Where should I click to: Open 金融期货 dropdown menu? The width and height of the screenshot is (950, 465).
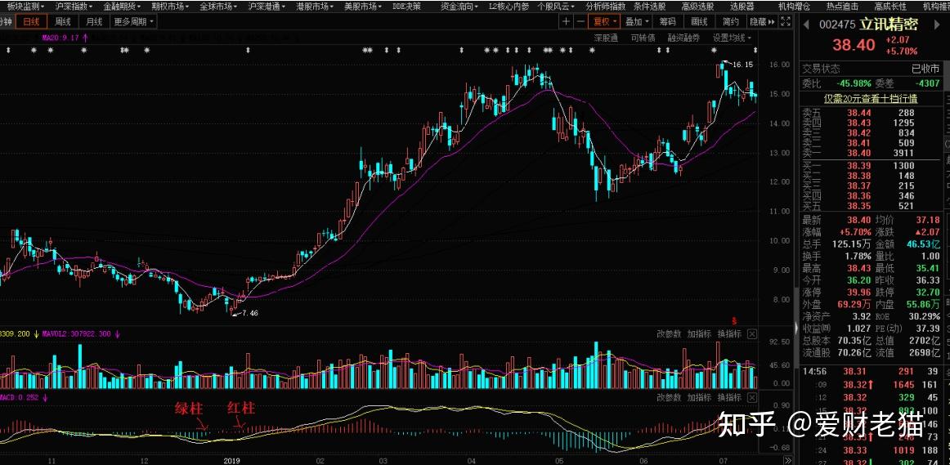point(123,7)
